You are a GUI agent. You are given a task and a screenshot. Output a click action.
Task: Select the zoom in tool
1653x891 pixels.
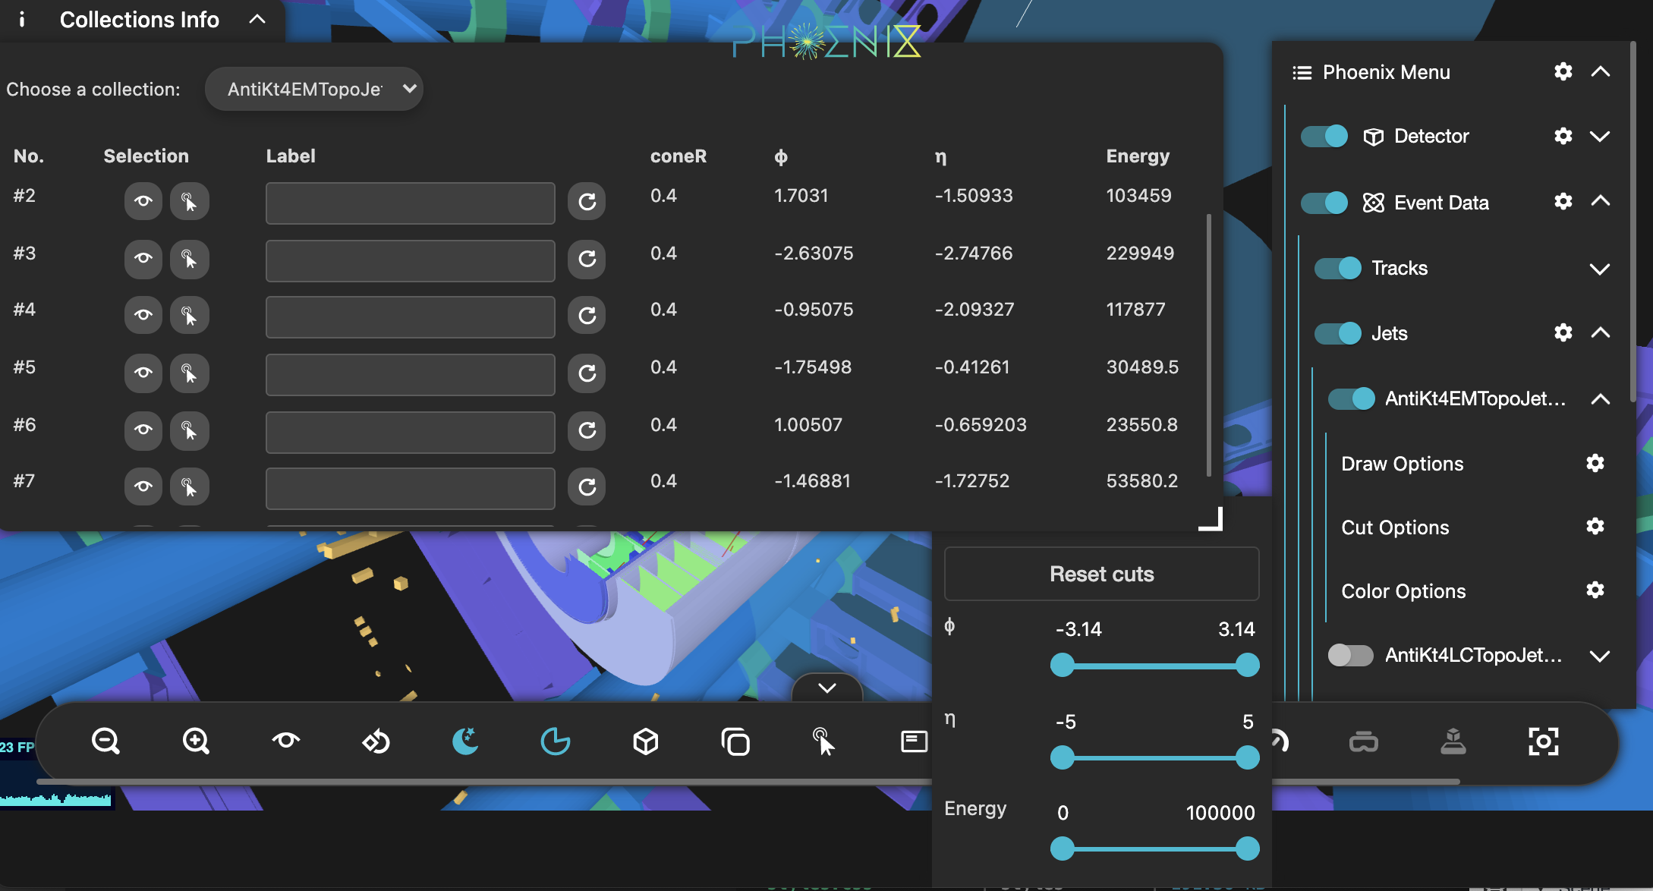pyautogui.click(x=195, y=742)
